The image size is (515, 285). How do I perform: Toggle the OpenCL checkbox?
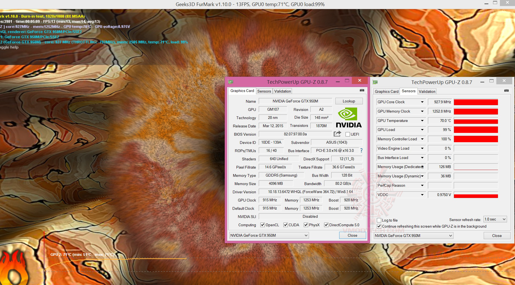(263, 225)
